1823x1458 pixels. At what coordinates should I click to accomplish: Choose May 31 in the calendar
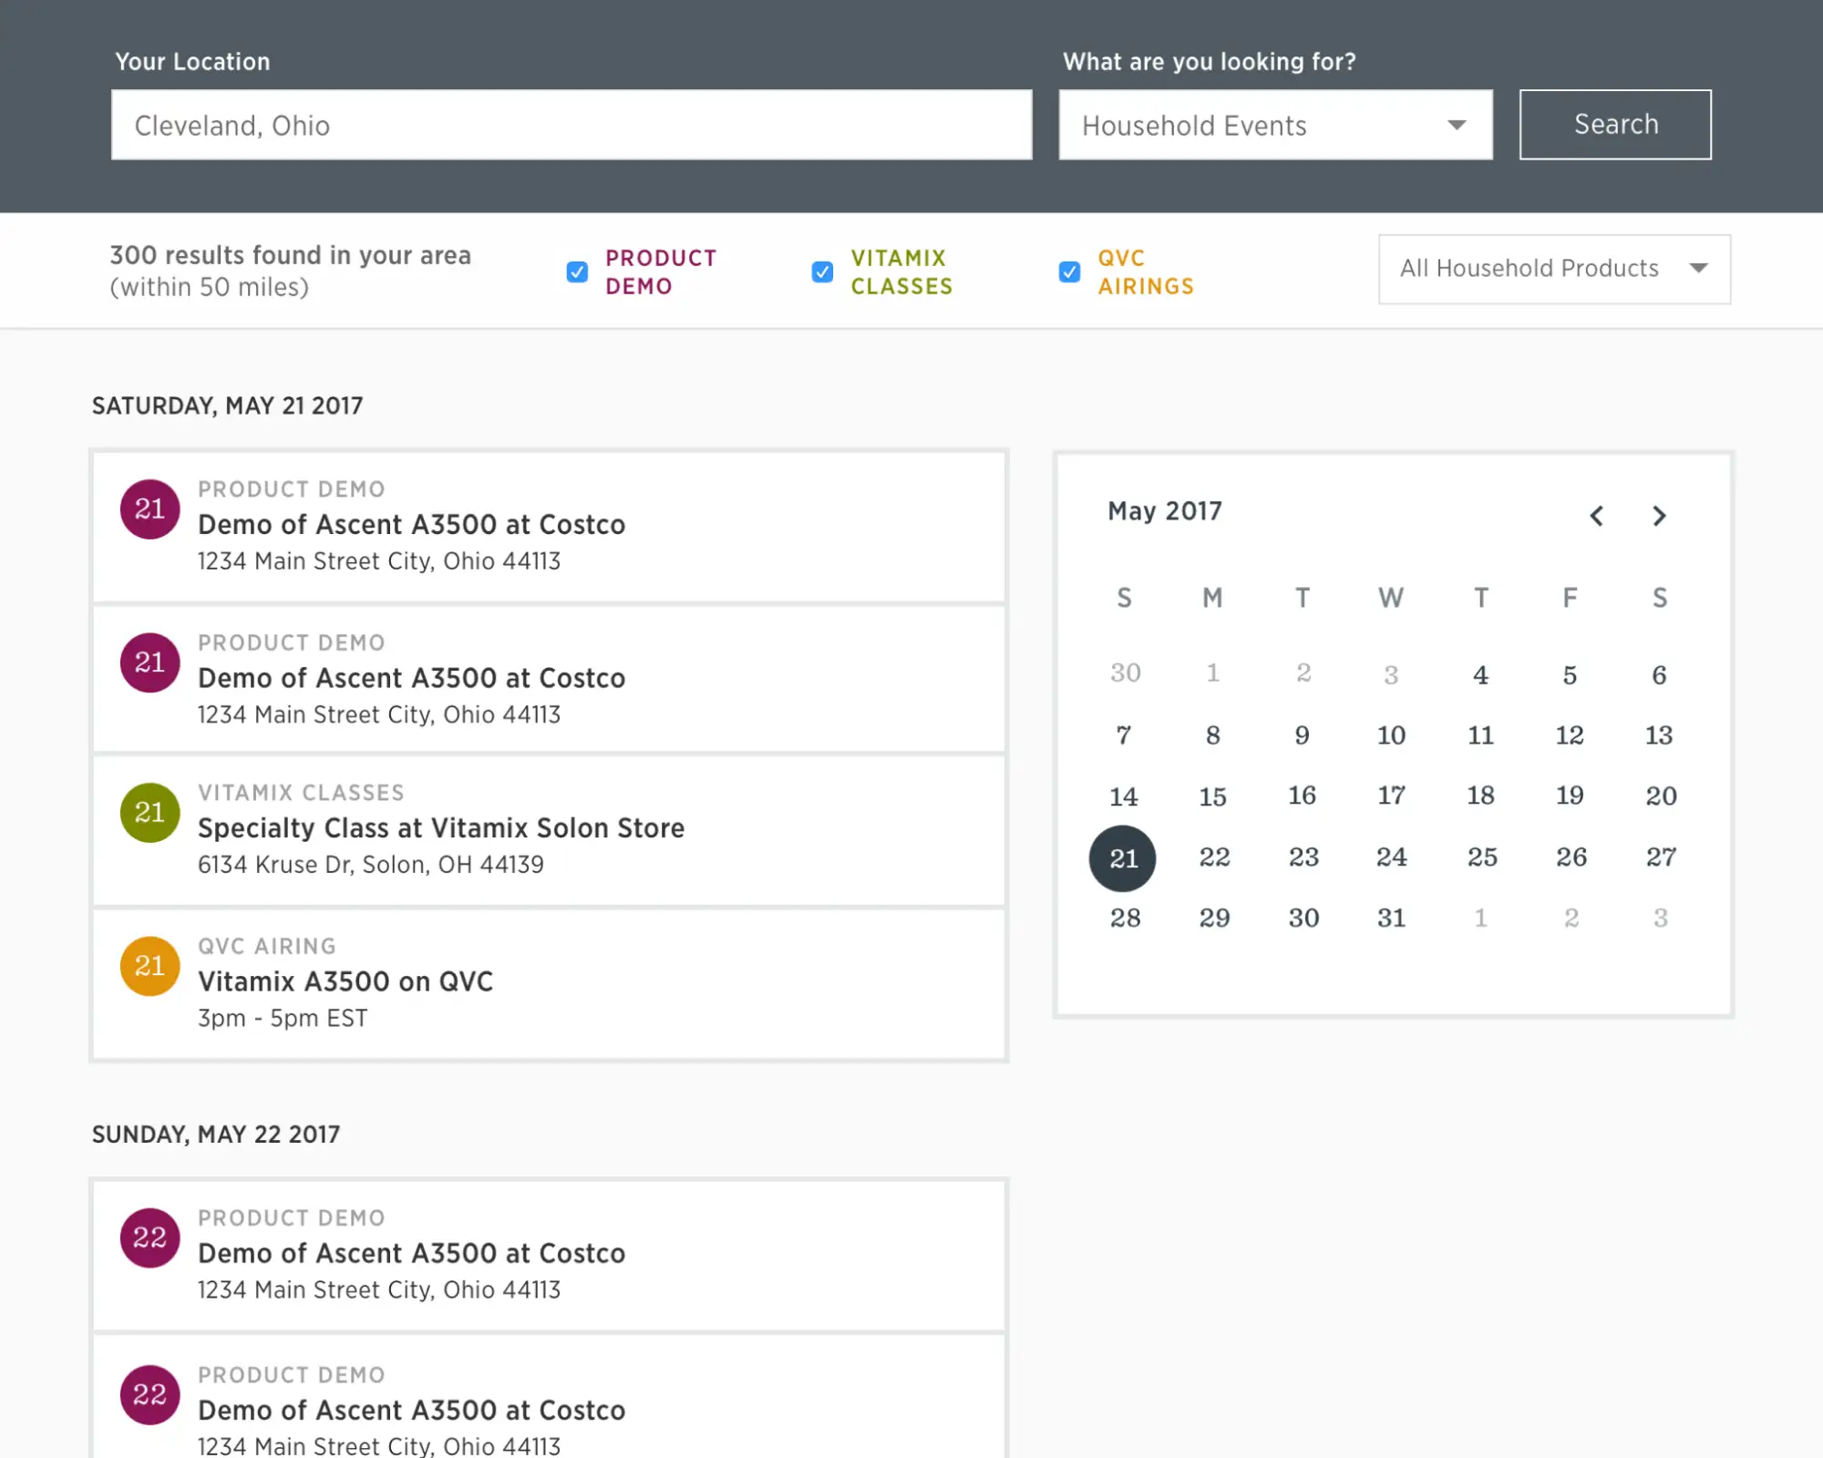(1391, 918)
